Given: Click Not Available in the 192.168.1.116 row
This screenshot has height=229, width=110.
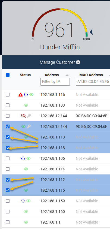Looking at the screenshot, I should (x=87, y=95).
